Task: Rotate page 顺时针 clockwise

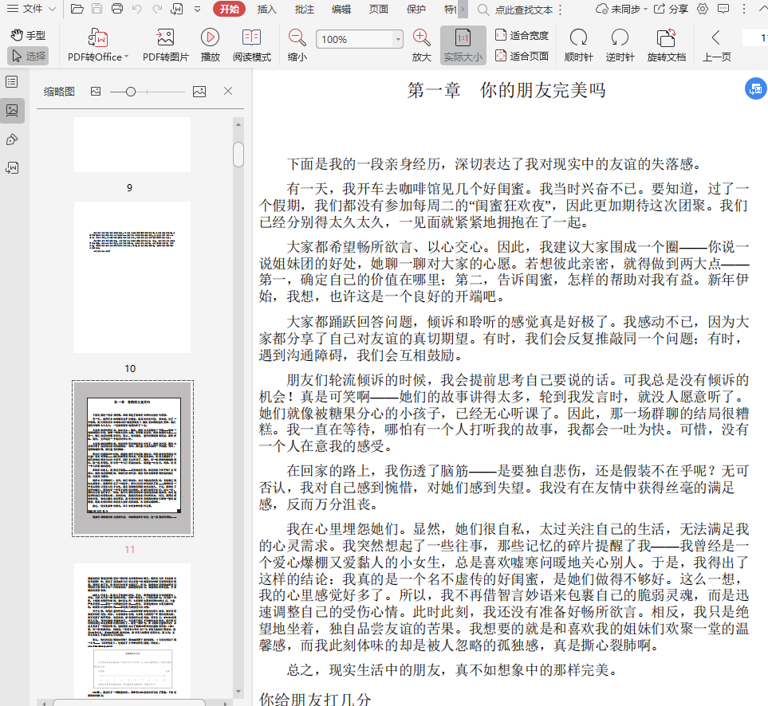Action: tap(578, 45)
